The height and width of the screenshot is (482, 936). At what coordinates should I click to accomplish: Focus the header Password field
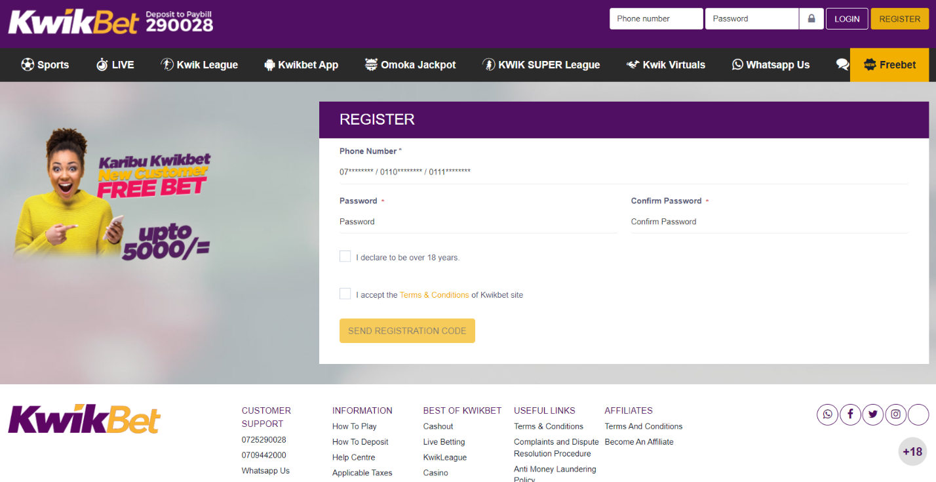click(x=752, y=19)
